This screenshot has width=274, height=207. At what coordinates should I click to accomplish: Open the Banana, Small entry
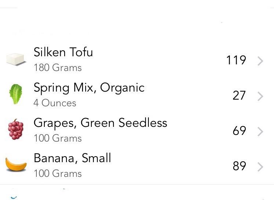pyautogui.click(x=72, y=158)
